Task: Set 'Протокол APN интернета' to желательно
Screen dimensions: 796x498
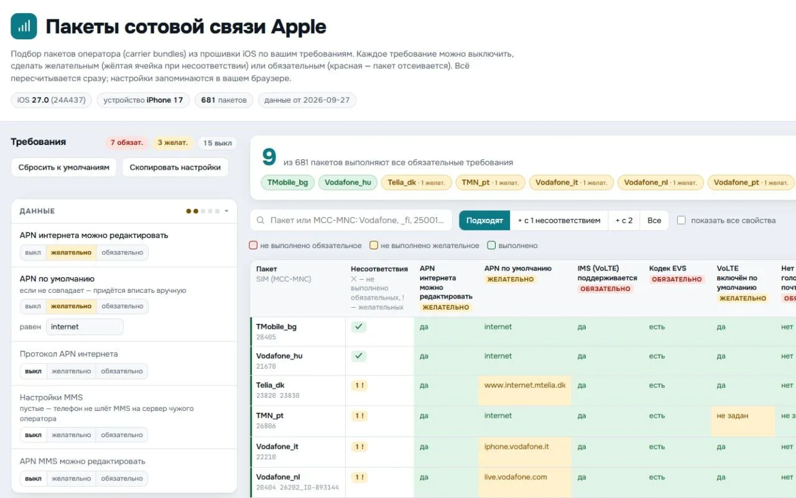Action: (x=71, y=371)
